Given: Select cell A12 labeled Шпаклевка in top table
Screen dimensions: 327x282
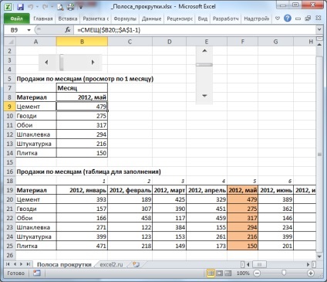Looking at the screenshot, I should click(x=35, y=134).
